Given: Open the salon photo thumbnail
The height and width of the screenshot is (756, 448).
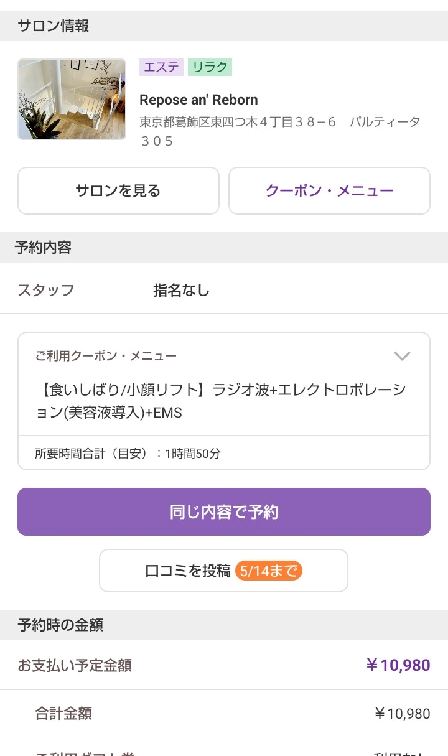Looking at the screenshot, I should 72,99.
